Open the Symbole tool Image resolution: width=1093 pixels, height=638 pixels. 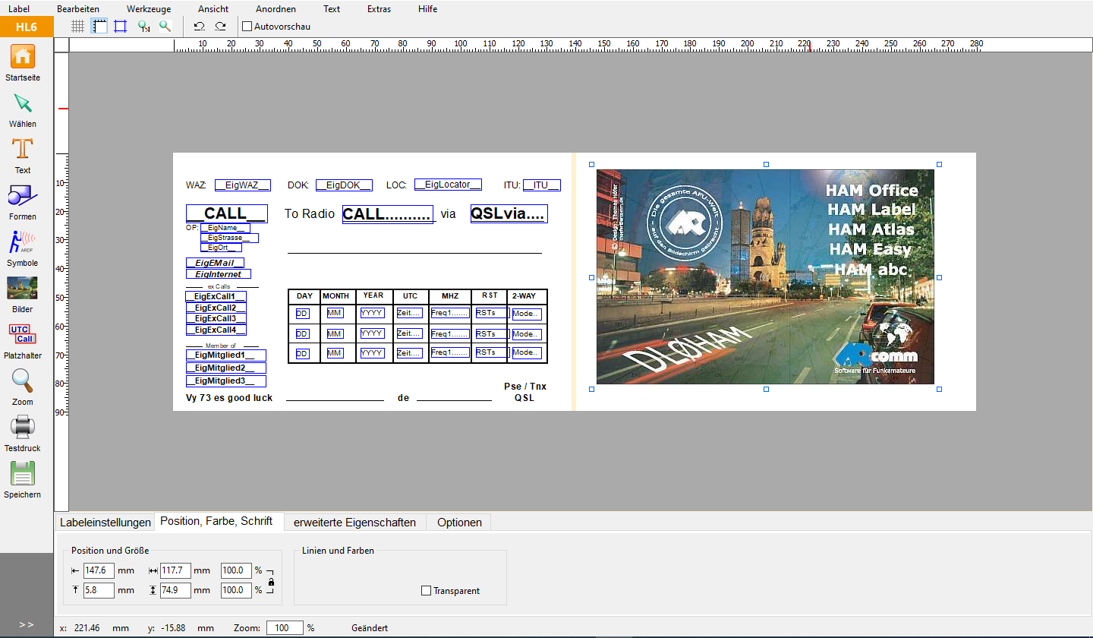[22, 242]
